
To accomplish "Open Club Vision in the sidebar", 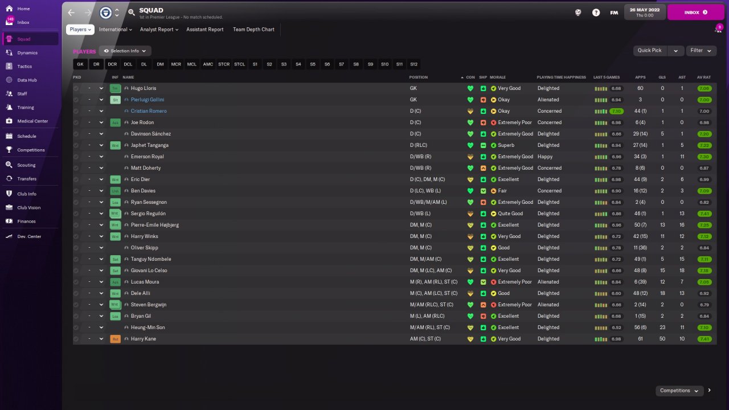I will tap(31, 208).
